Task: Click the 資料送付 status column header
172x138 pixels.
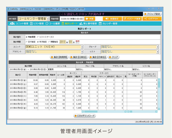Action: [x=111, y=77]
